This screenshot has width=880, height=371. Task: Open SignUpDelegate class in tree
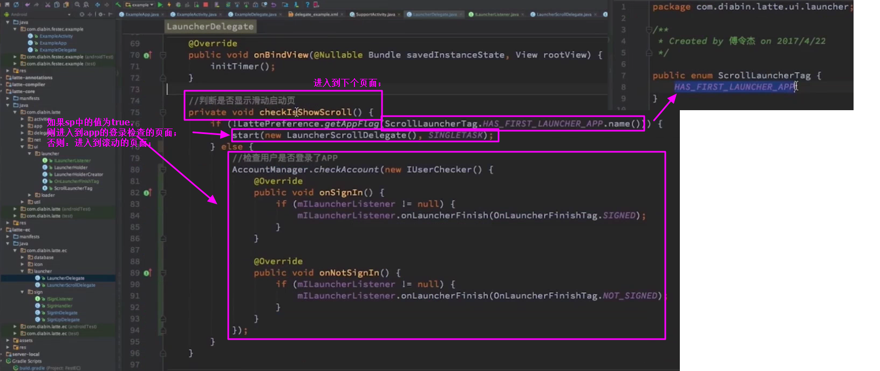click(x=63, y=320)
